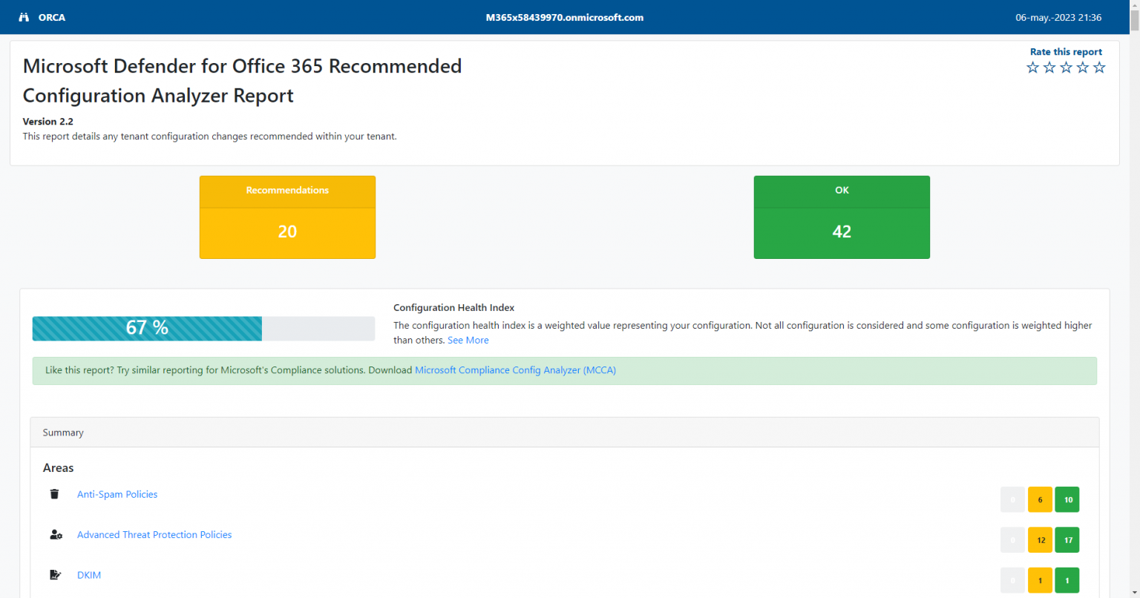
Task: Click the yellow 12 badge for Advanced Threat Protection
Action: point(1040,540)
